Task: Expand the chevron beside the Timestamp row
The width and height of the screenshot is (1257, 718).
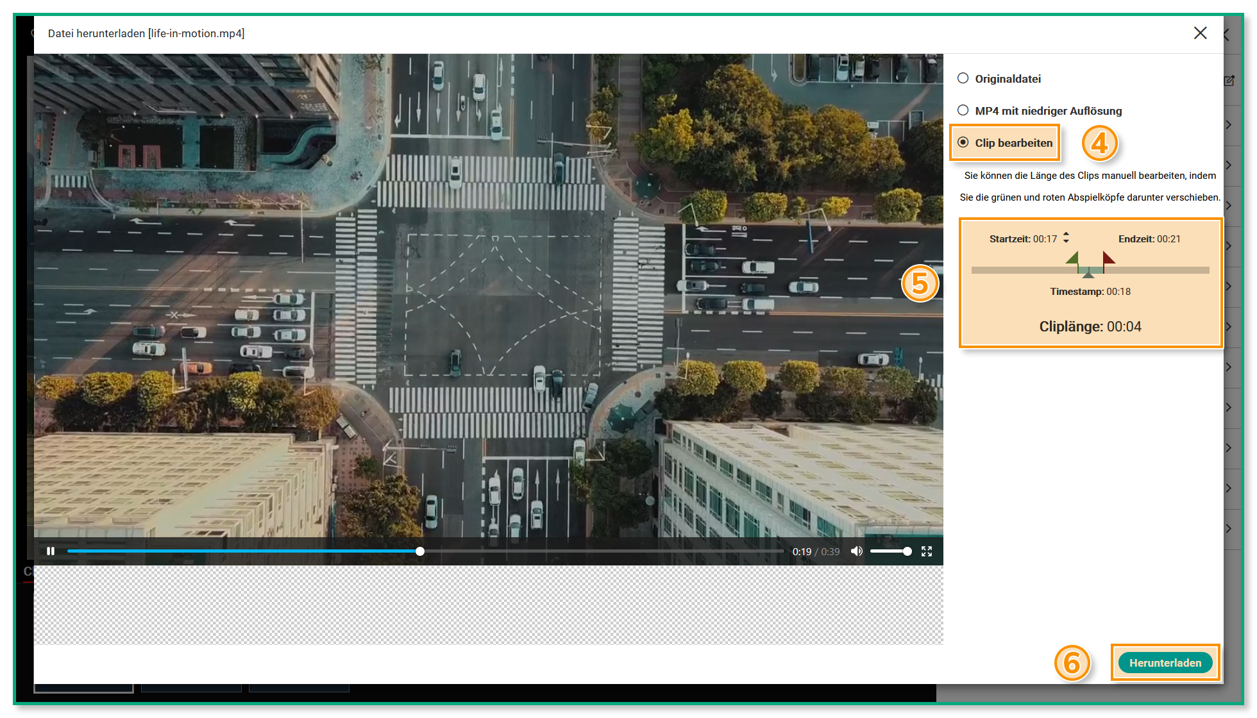Action: pos(1228,286)
